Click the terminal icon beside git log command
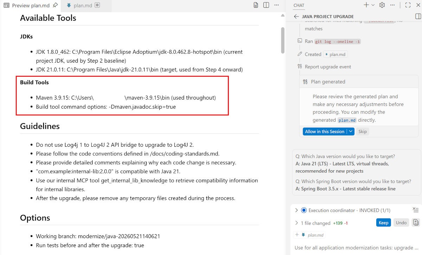 click(x=300, y=41)
